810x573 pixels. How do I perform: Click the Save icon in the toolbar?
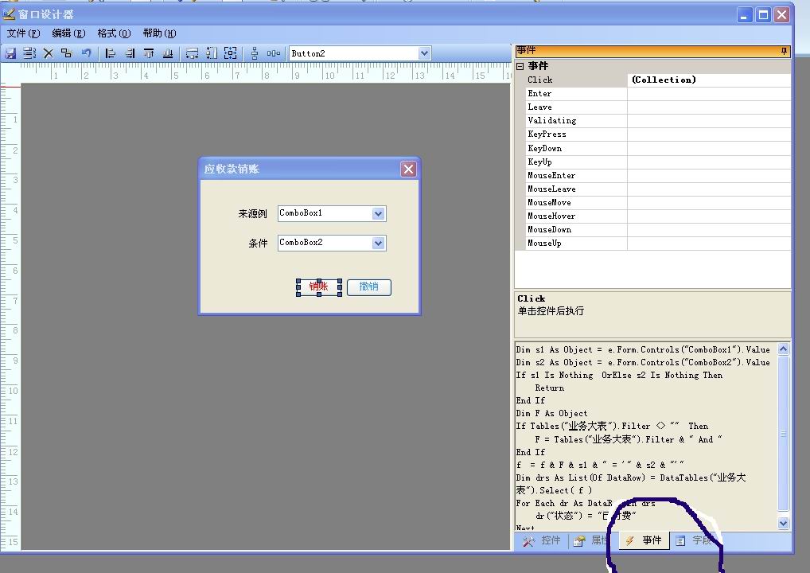[x=11, y=53]
